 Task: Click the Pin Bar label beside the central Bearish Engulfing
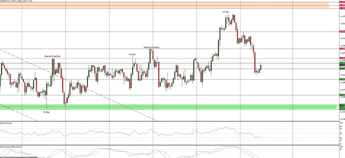point(132,54)
